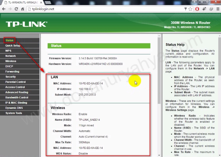Click Auto (Current channel 4) value
Viewport: 221px width, 157px height.
(93, 137)
